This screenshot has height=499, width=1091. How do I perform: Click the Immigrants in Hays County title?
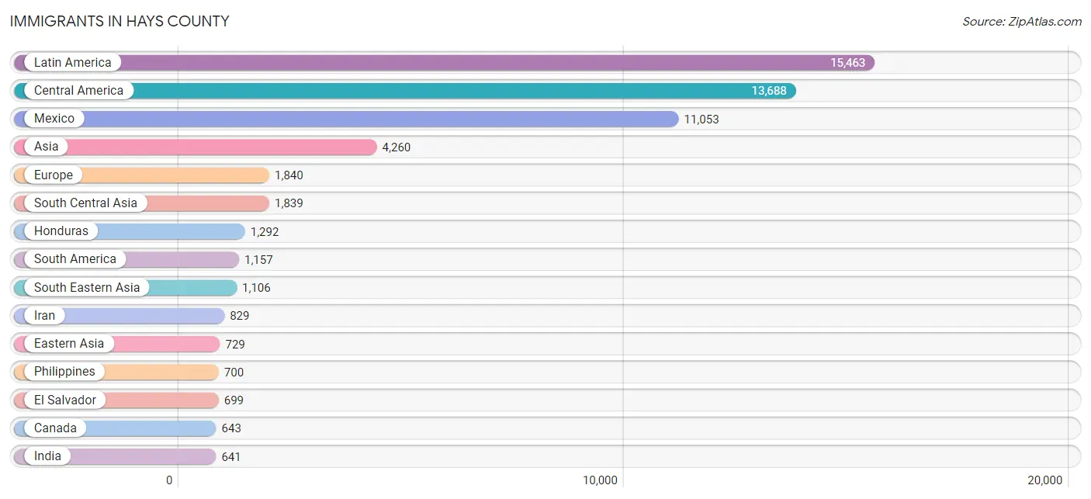click(x=119, y=22)
